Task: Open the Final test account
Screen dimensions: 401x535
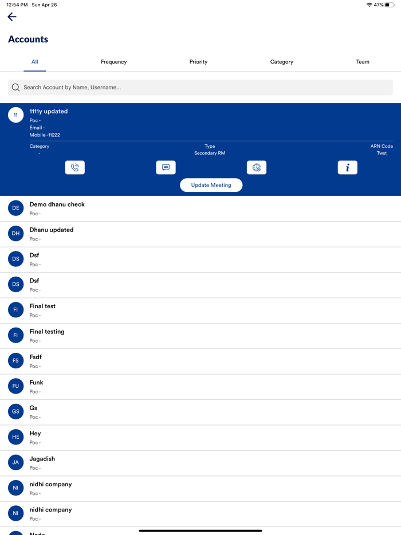Action: [x=200, y=310]
